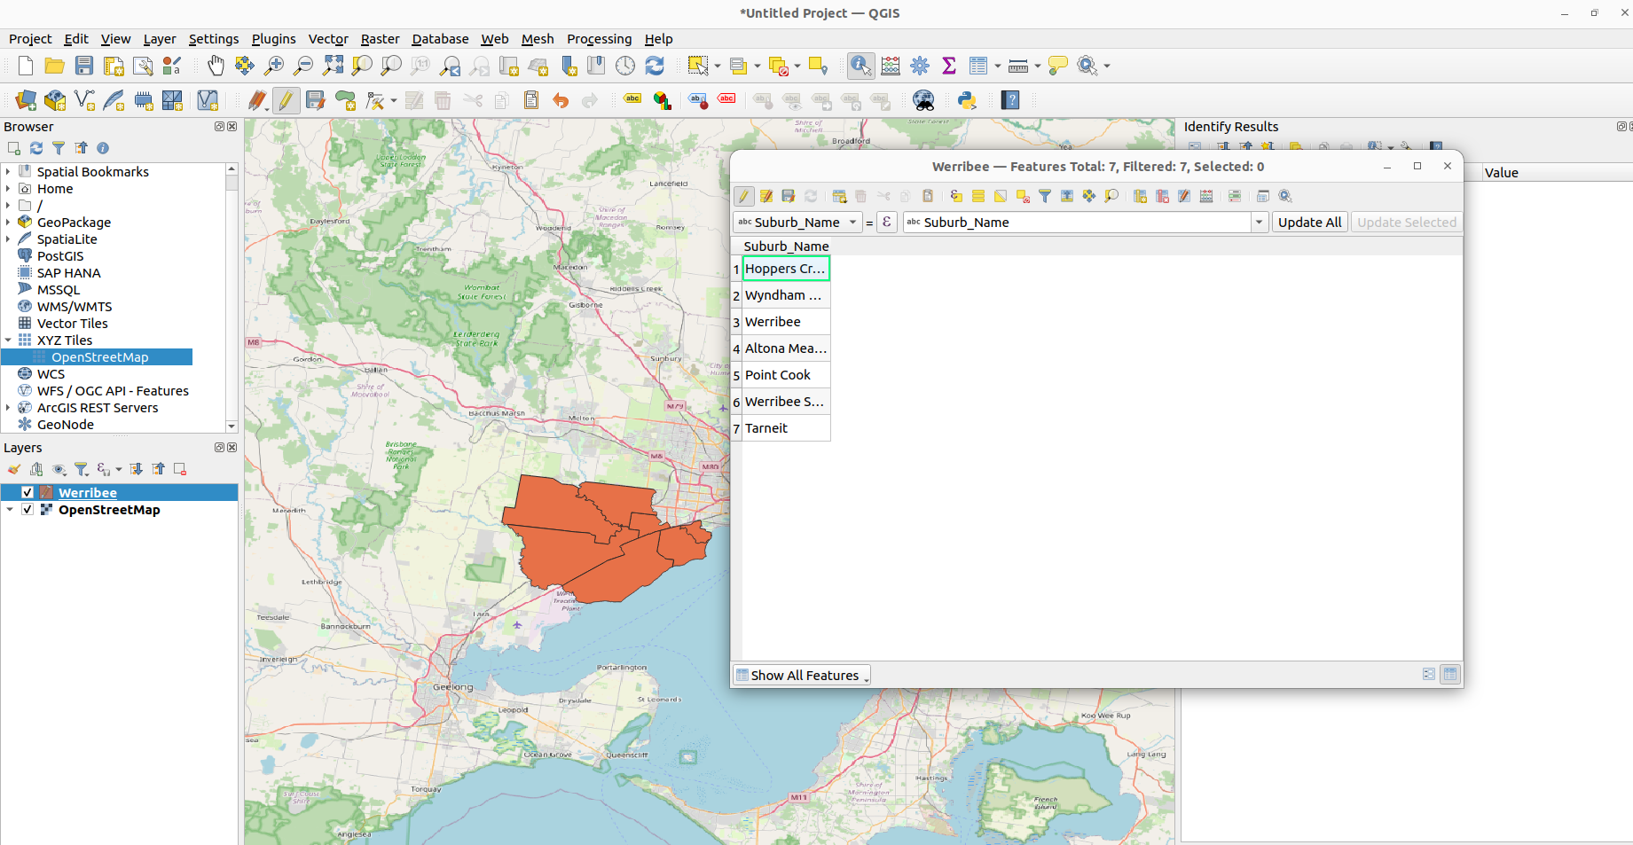The width and height of the screenshot is (1633, 845).
Task: Open the Python Console
Action: point(967,100)
